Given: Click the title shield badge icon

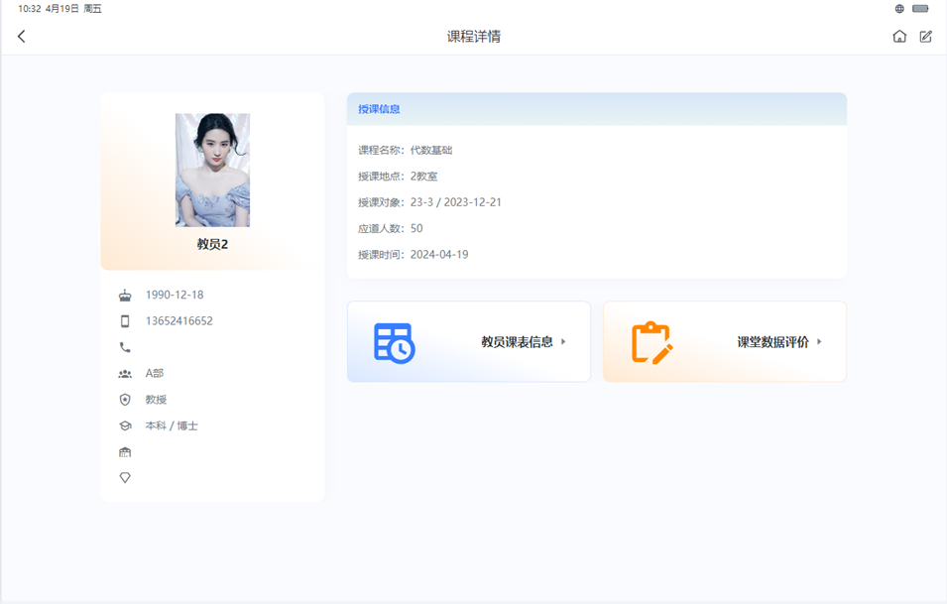Looking at the screenshot, I should (125, 400).
